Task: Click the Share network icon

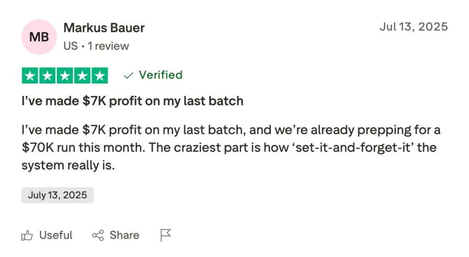Action: click(x=98, y=236)
